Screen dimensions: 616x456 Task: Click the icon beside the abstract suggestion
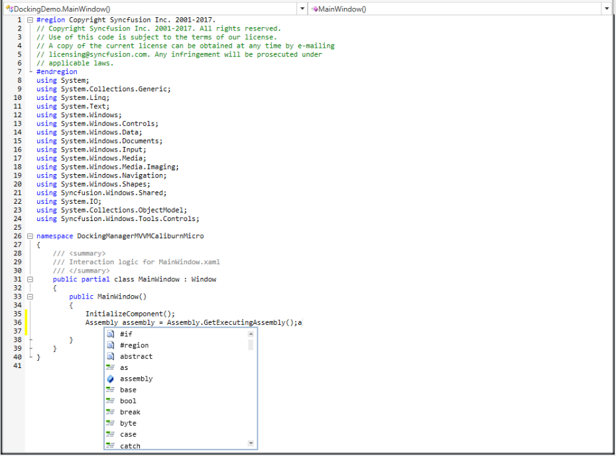[111, 357]
